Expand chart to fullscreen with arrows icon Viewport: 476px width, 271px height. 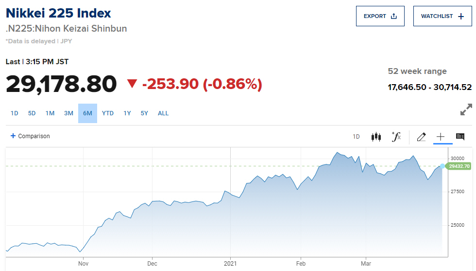[466, 109]
